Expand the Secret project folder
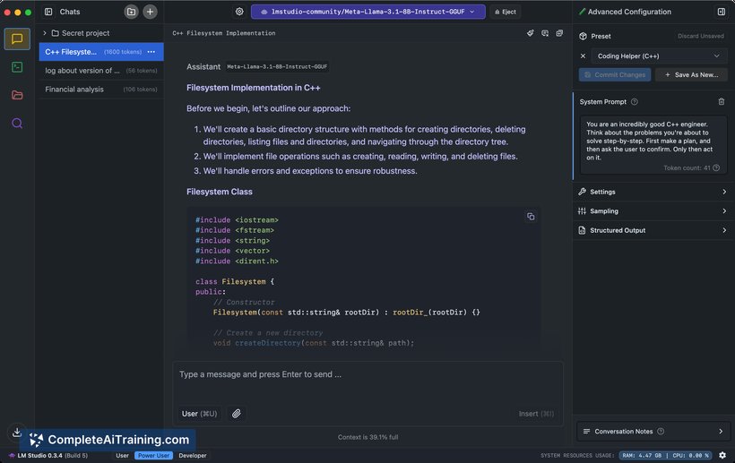This screenshot has height=463, width=735. point(45,33)
